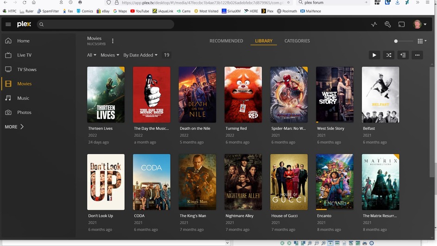Click the 2022 year under Thirteen Lives
Image resolution: width=437 pixels, height=246 pixels.
click(93, 135)
